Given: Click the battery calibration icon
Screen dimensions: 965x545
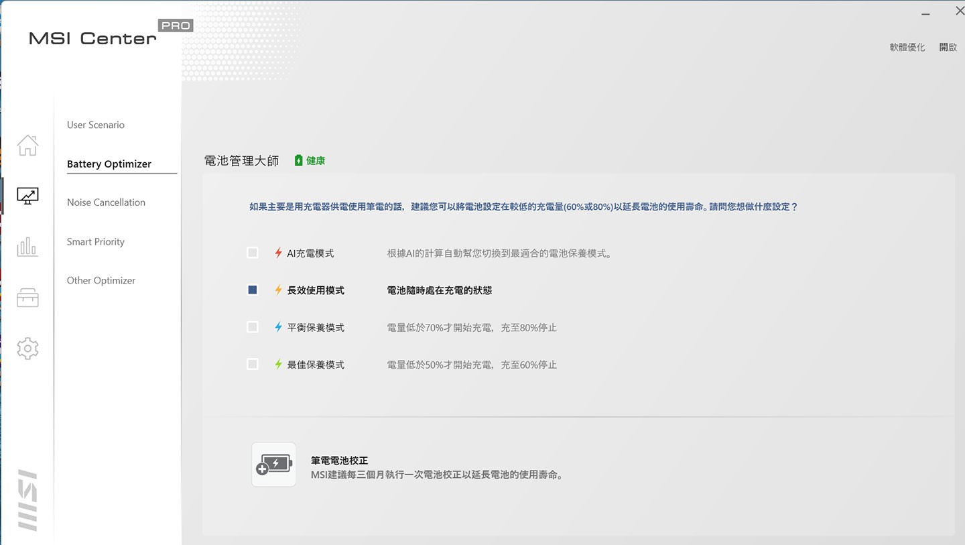Looking at the screenshot, I should pyautogui.click(x=274, y=465).
